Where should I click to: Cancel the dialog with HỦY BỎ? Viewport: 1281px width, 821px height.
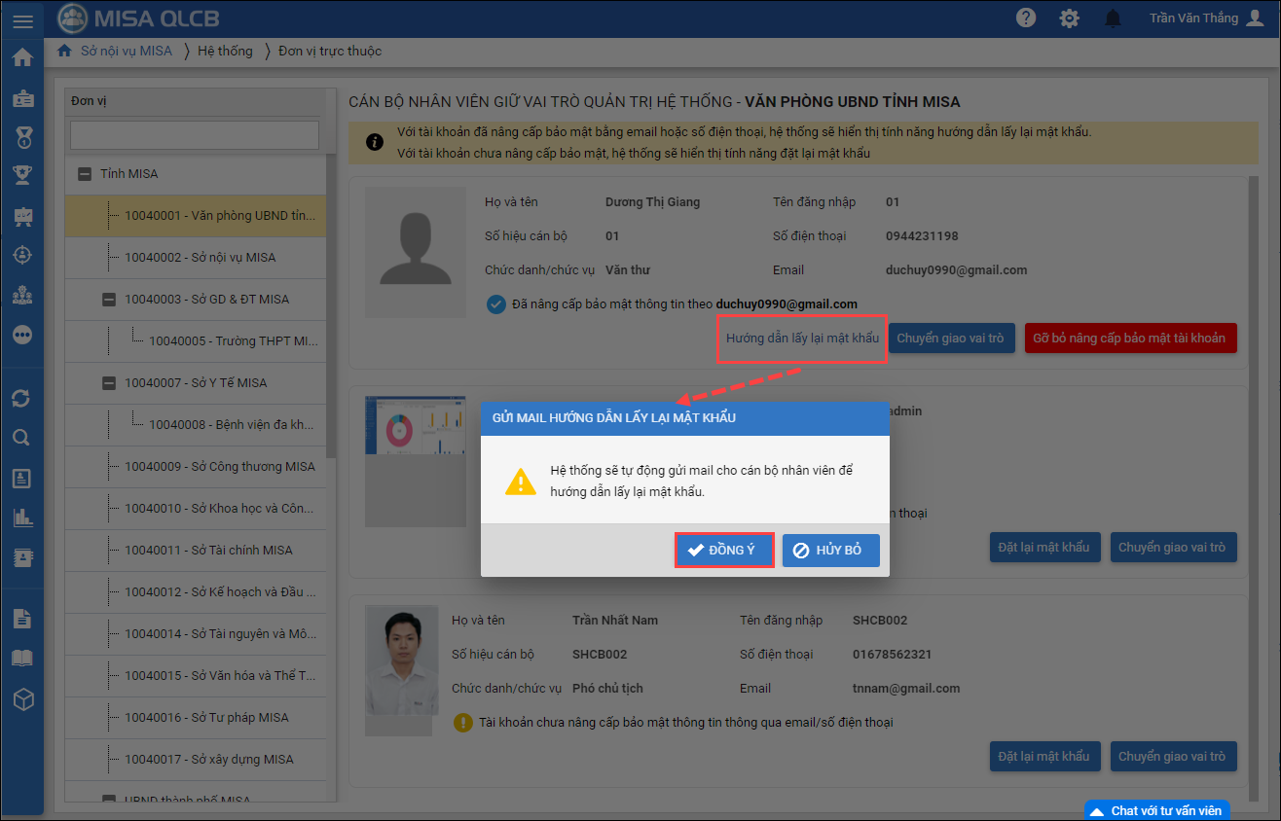coord(830,550)
